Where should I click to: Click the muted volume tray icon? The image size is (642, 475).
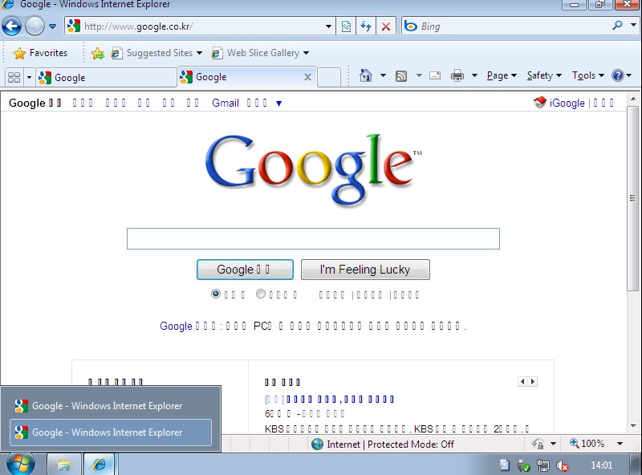coord(563,465)
